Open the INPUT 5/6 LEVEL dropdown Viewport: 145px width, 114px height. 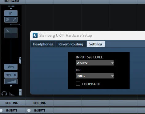pyautogui.click(x=95, y=63)
